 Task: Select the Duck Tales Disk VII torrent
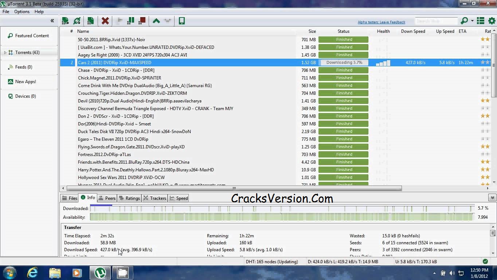click(x=275, y=131)
